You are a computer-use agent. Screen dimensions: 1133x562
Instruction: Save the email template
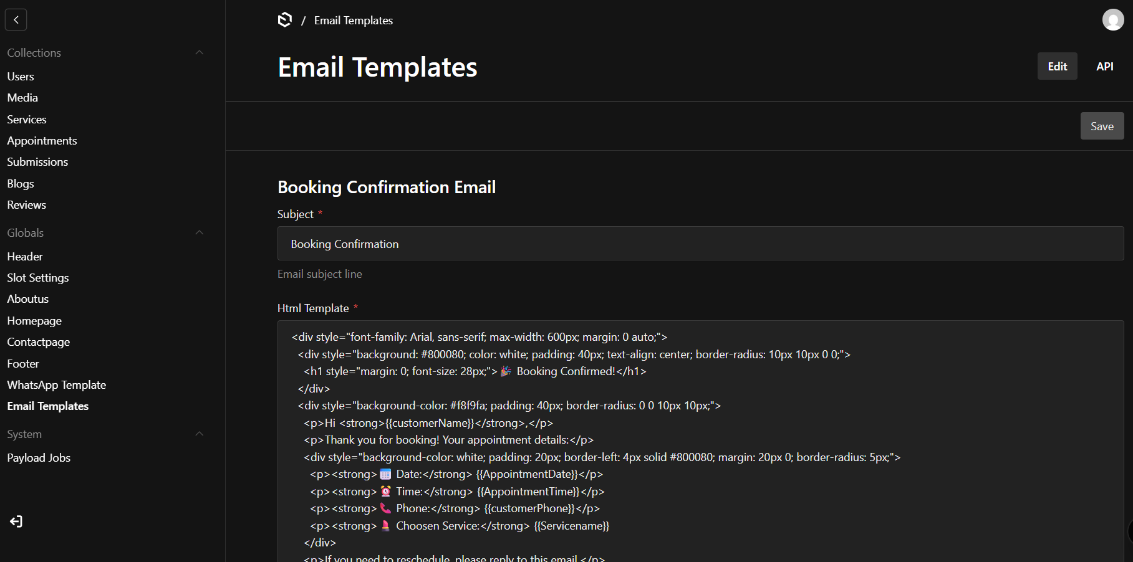(1102, 126)
